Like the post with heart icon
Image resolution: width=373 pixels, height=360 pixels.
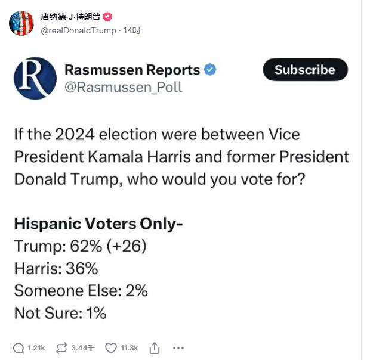point(111,348)
